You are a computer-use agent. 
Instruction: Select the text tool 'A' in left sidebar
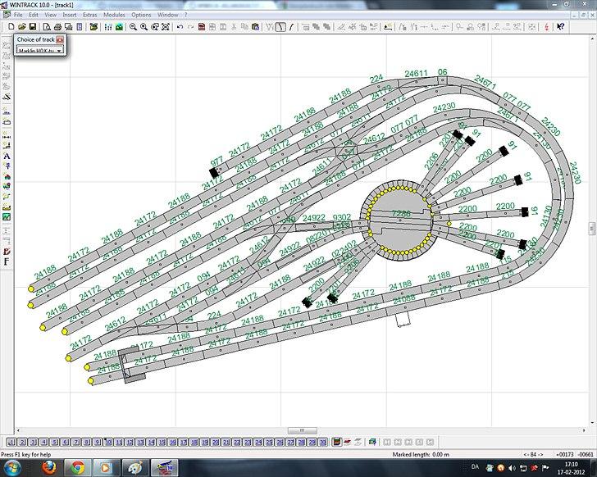pos(7,156)
